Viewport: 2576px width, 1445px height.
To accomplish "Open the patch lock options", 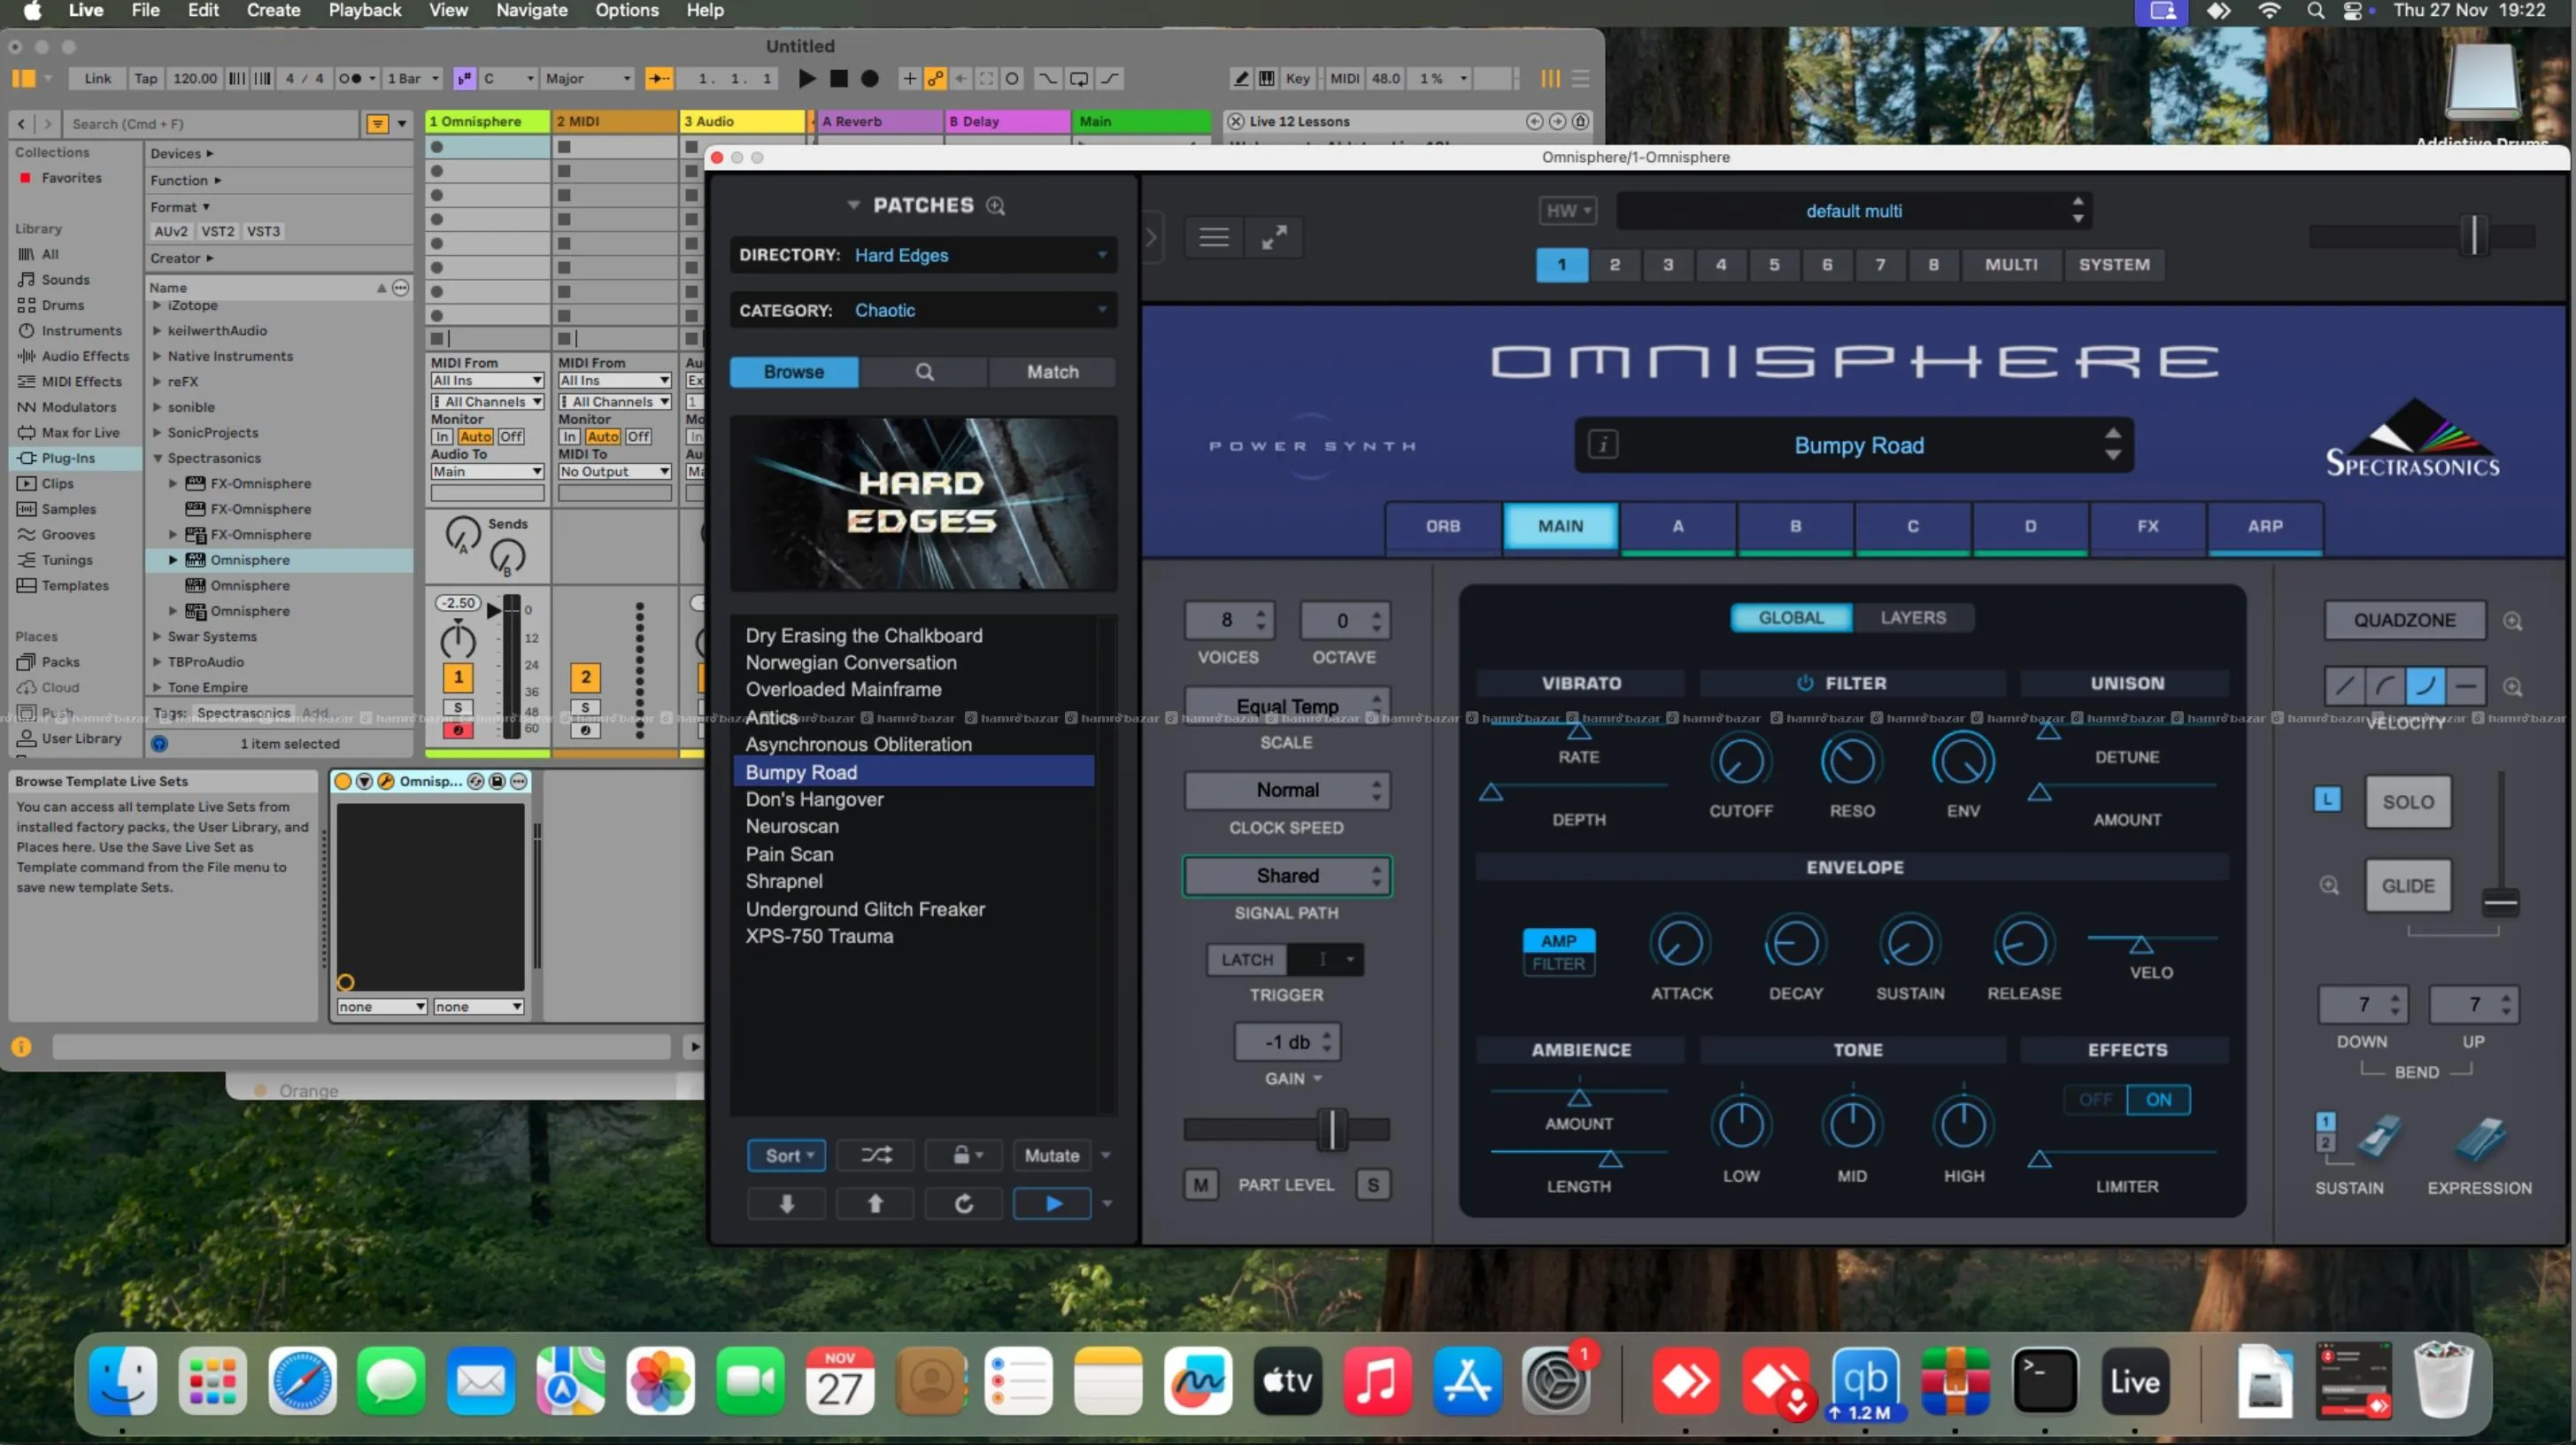I will point(965,1155).
